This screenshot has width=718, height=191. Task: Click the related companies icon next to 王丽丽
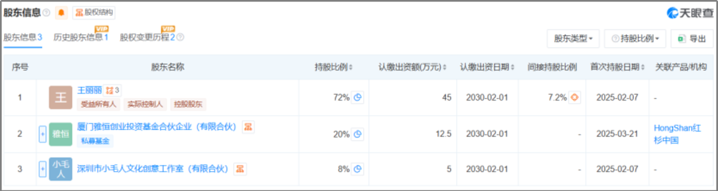click(113, 90)
